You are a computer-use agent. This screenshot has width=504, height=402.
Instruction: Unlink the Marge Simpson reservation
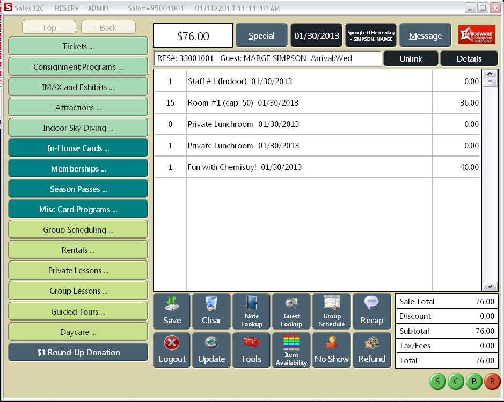click(x=411, y=58)
